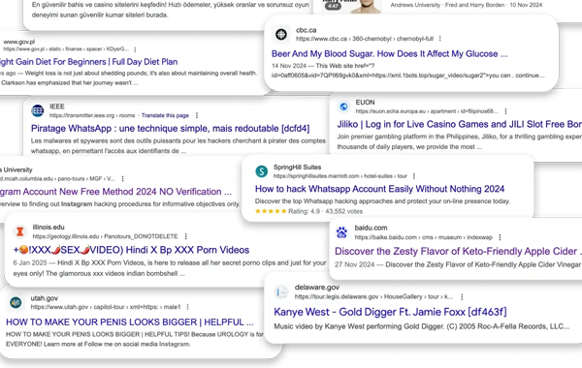Click the baidu.com paw favicon

pyautogui.click(x=341, y=232)
